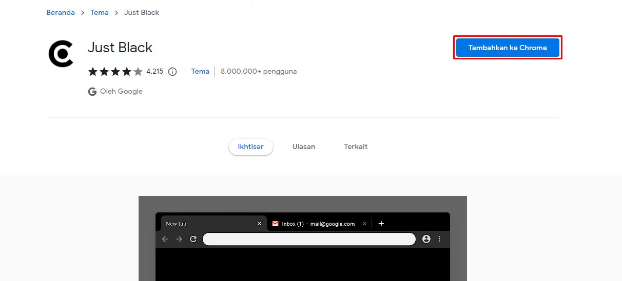Click the address bar in the preview screenshot
Screen dimensions: 622x281
pos(309,239)
